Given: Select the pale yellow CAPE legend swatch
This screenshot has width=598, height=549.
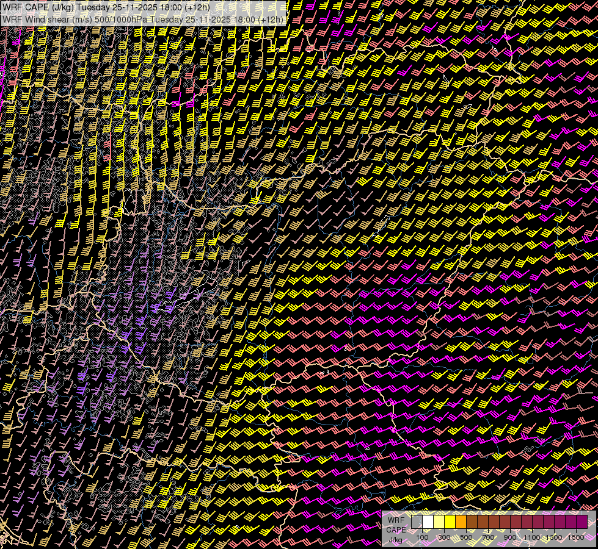Looking at the screenshot, I should point(439,522).
